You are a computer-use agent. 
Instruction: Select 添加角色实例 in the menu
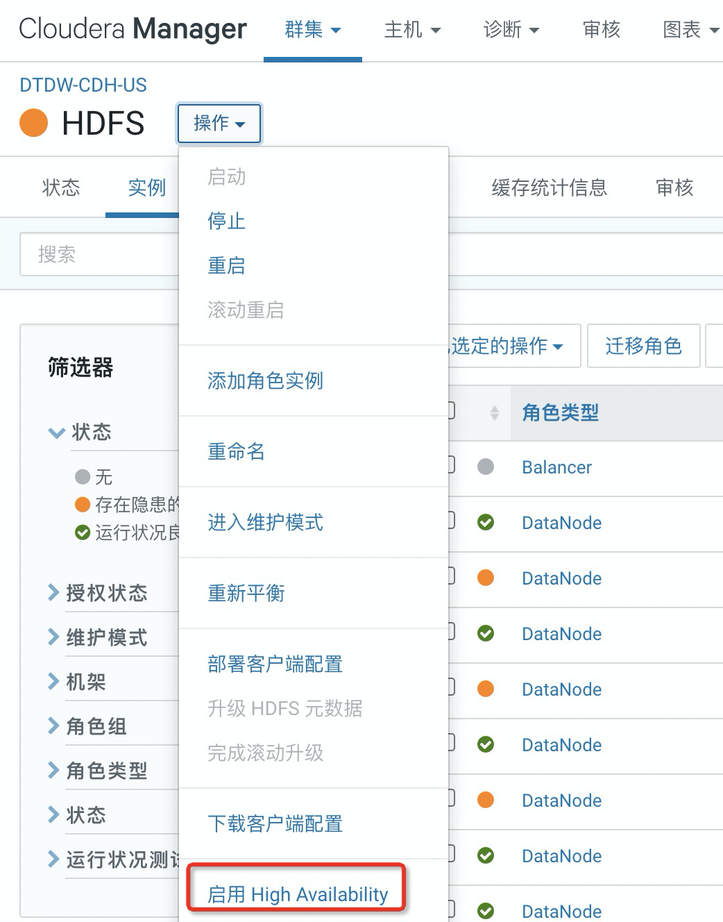pyautogui.click(x=266, y=381)
